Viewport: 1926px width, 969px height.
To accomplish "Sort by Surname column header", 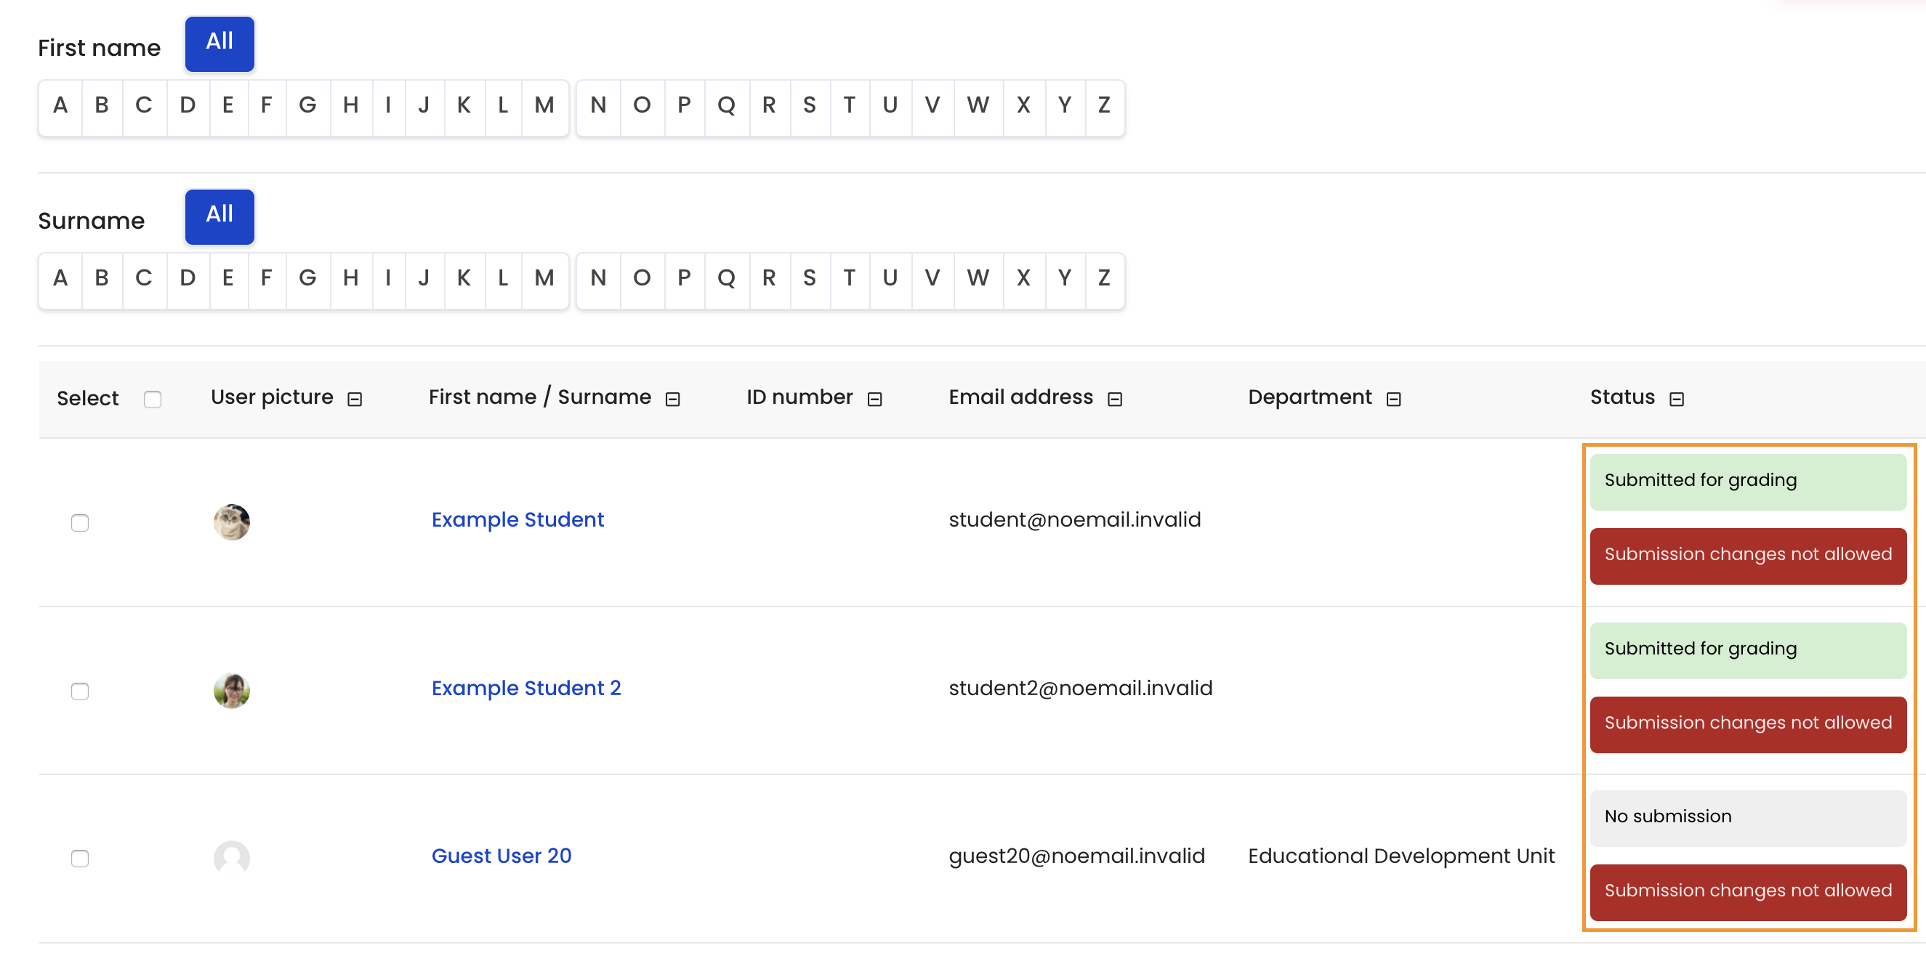I will click(604, 397).
